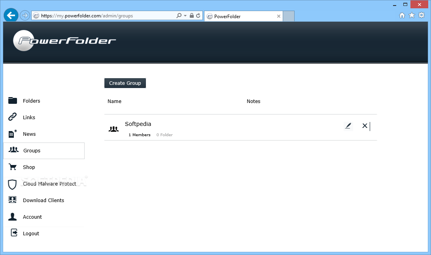
Task: Click the address bar search magnifier
Action: coord(179,16)
